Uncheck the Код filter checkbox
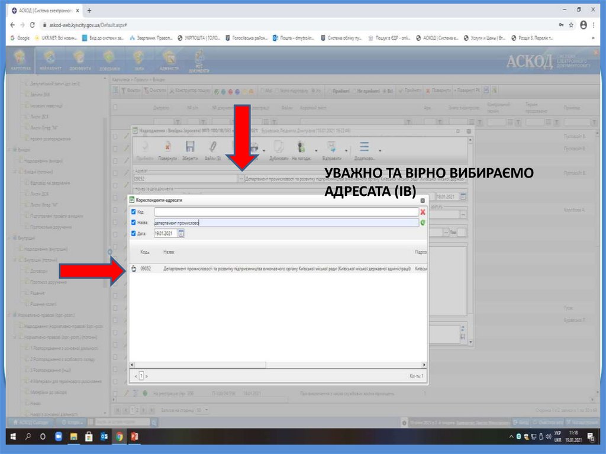Image resolution: width=606 pixels, height=454 pixels. point(133,212)
